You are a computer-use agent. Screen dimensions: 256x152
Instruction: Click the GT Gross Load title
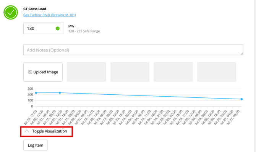(x=35, y=9)
